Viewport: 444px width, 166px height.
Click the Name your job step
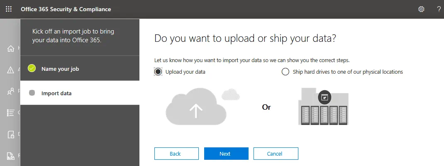click(60, 69)
